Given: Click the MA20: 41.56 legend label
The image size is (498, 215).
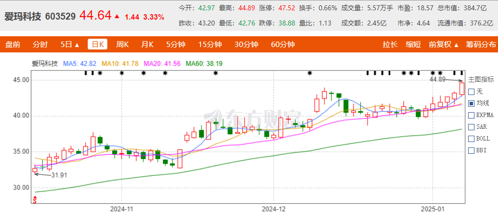Looking at the screenshot, I should (x=162, y=63).
